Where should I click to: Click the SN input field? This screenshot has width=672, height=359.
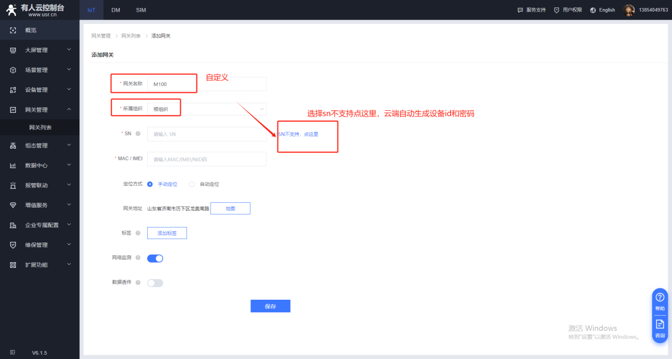point(207,134)
